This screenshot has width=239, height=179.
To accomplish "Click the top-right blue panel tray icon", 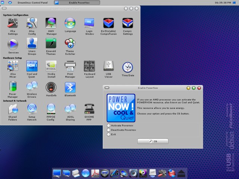I will [234, 3].
